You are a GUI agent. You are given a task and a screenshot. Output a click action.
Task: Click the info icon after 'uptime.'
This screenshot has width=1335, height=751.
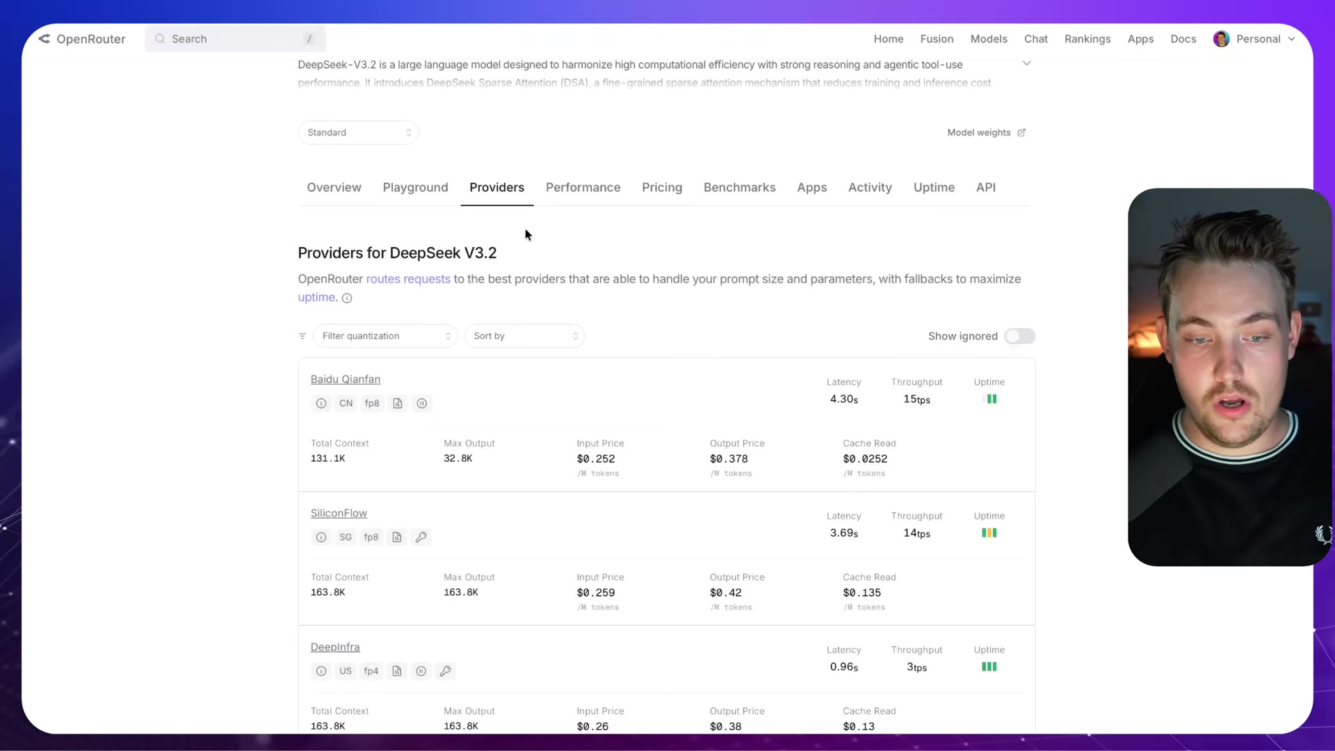[347, 298]
